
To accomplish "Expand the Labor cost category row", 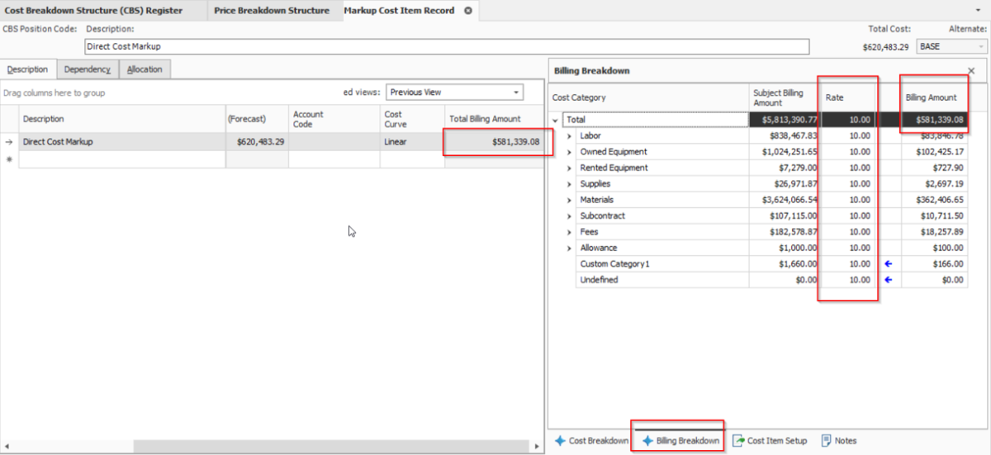I will [569, 136].
